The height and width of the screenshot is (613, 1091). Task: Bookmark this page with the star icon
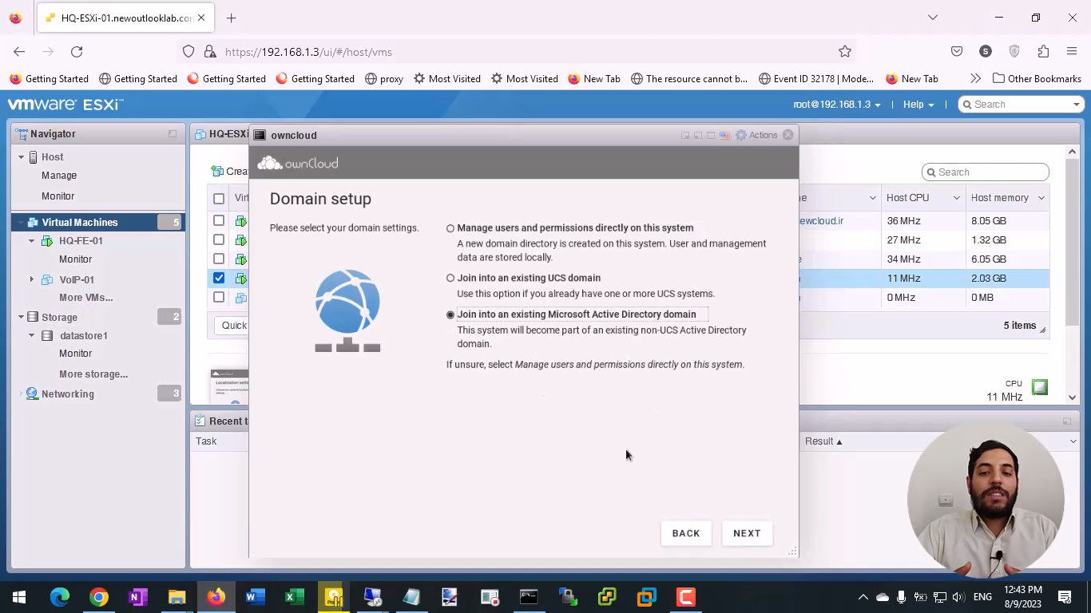tap(845, 51)
